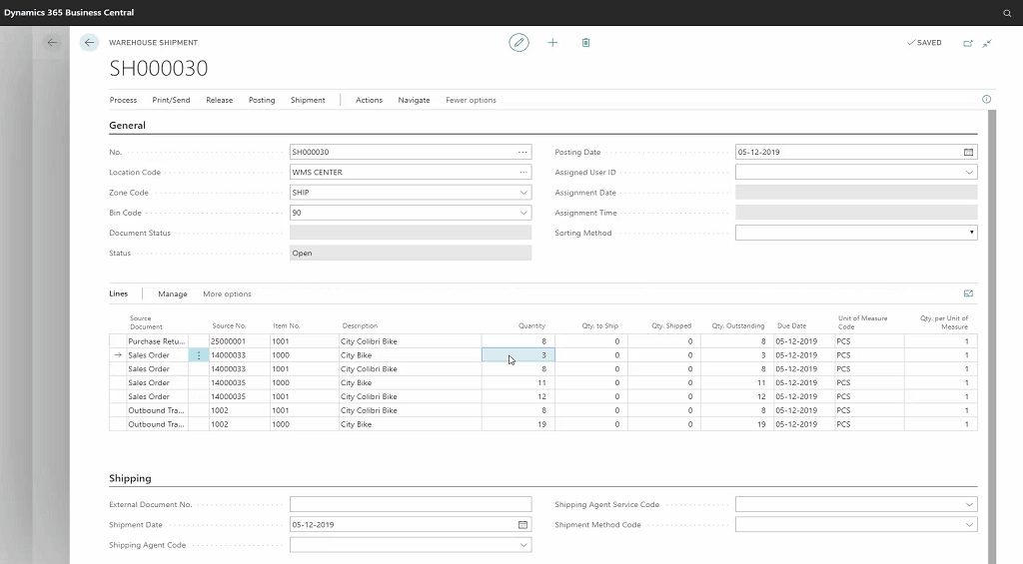
Task: Click the collapse page arrows icon
Action: click(x=988, y=43)
